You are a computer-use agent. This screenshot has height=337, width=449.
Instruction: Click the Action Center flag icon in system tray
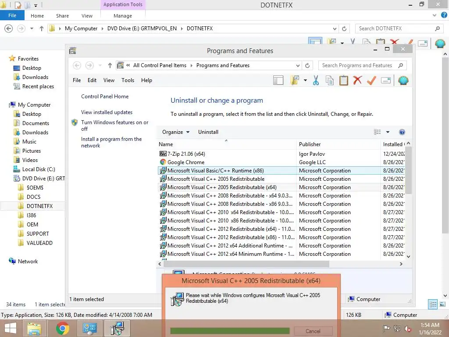coord(387,329)
